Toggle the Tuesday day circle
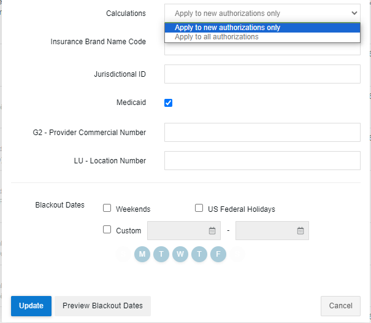 [161, 254]
